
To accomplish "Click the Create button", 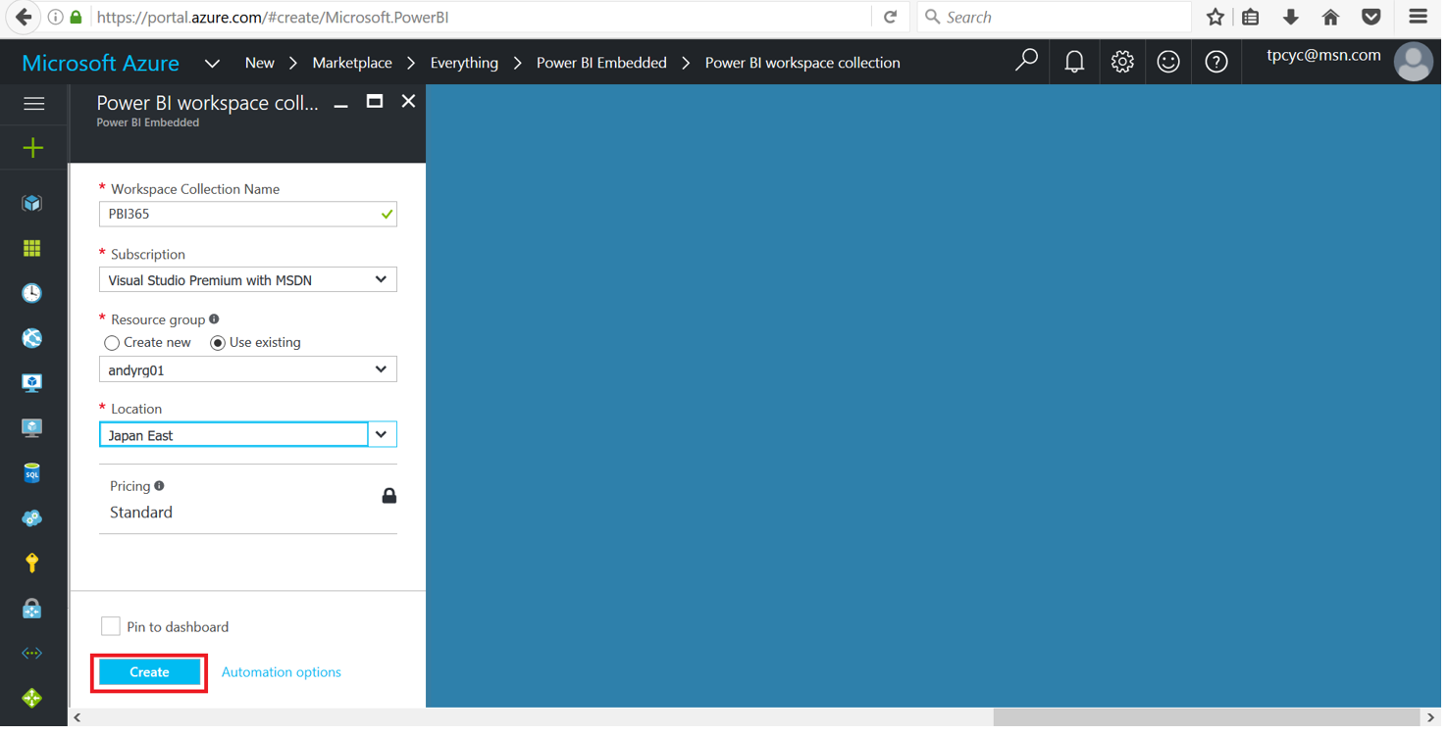I will click(149, 672).
